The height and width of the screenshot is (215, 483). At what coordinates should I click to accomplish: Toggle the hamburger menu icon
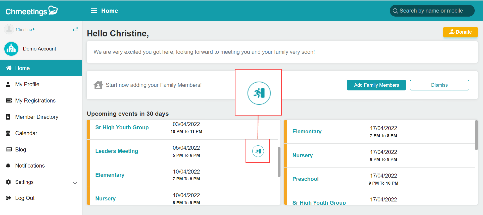tap(94, 11)
